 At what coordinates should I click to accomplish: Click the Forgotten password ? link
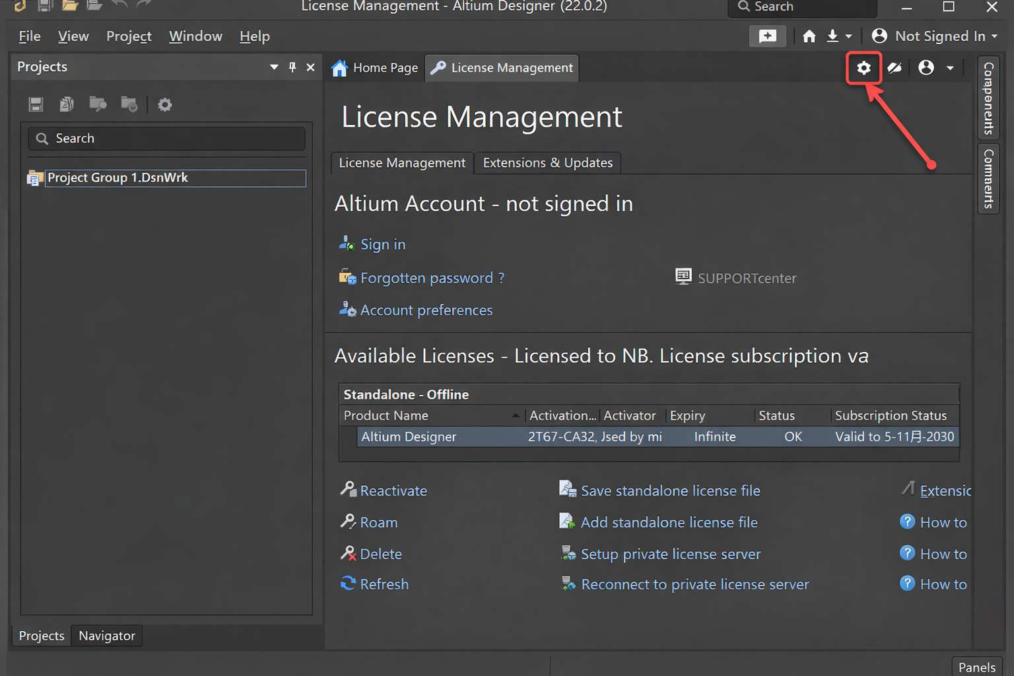pyautogui.click(x=432, y=278)
